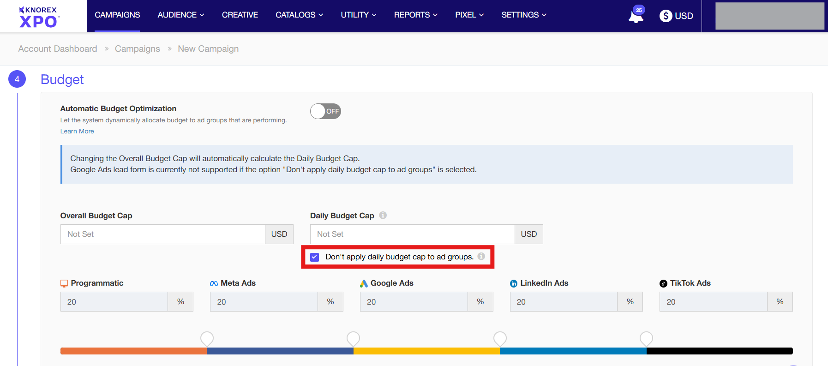
Task: Open the Settings dropdown menu
Action: point(524,15)
